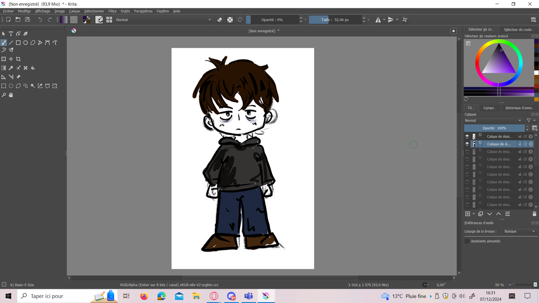Open the Filtre menu
This screenshot has height=303, width=539.
point(112,11)
